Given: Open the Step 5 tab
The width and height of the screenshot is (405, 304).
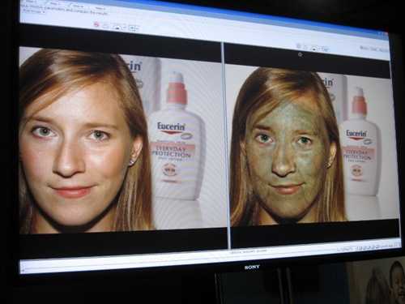Looking at the screenshot, I should coord(100,8).
